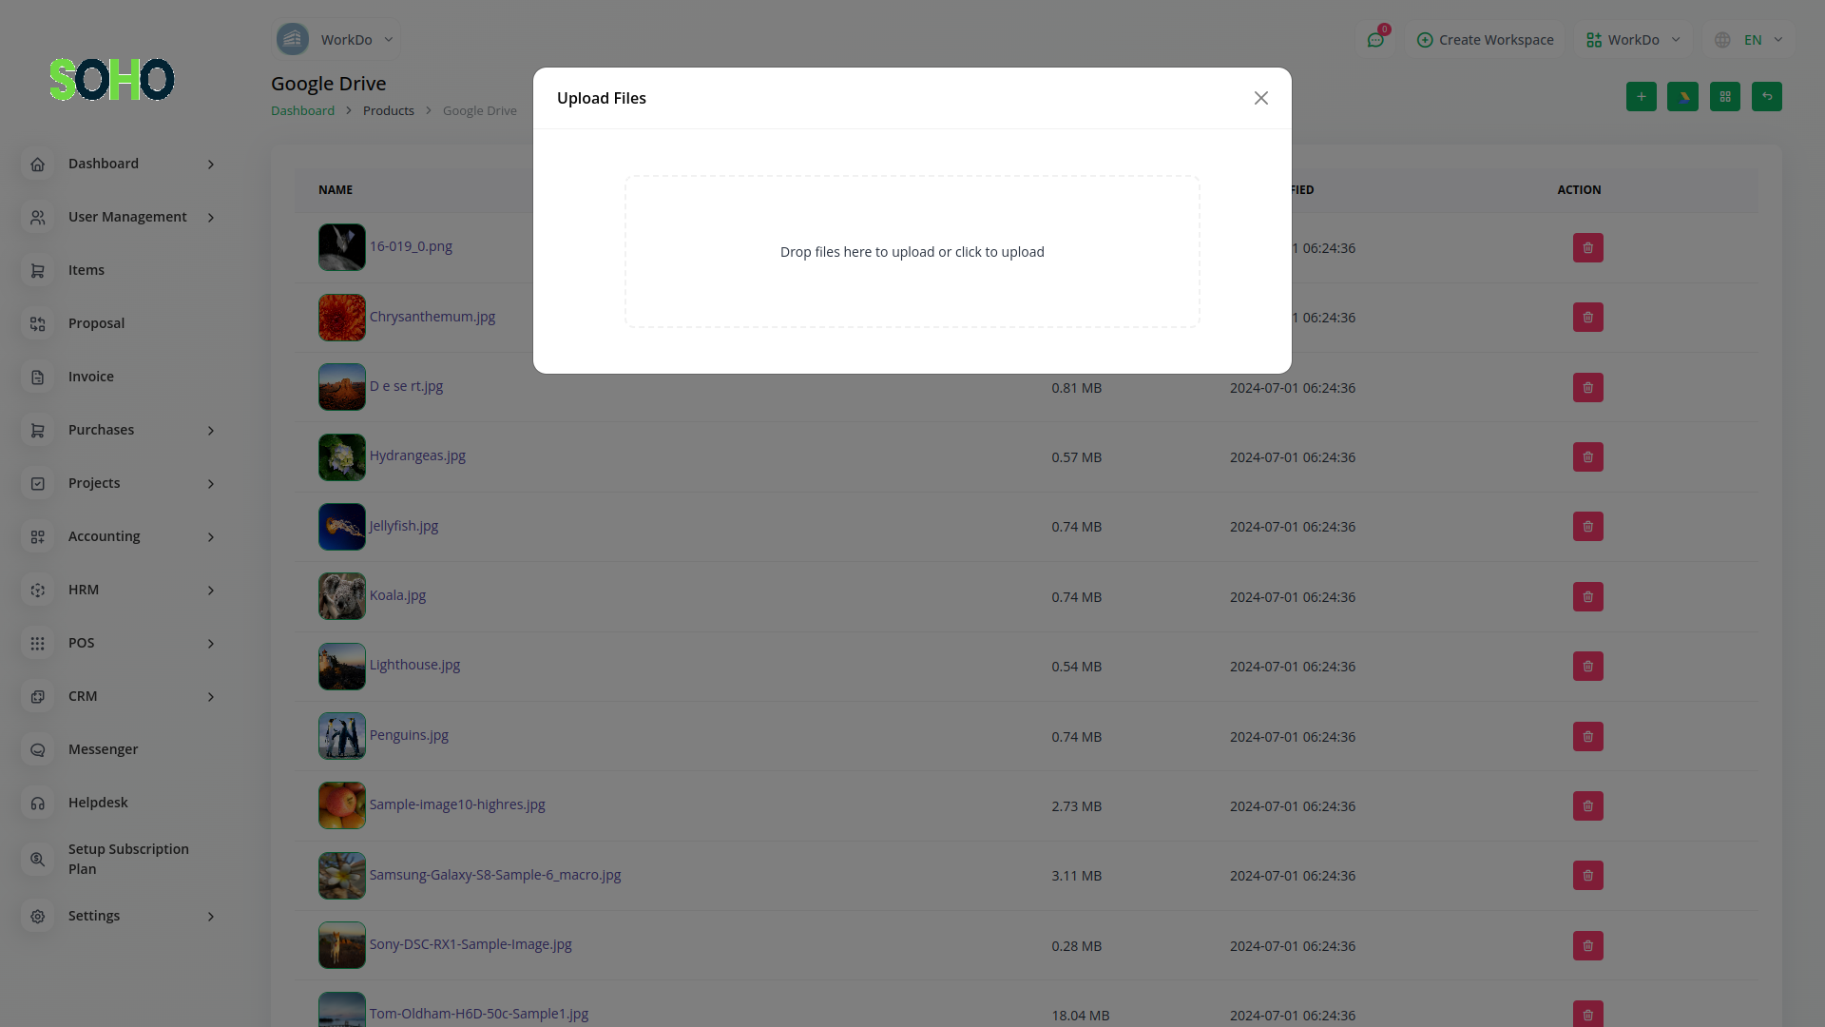Open the messages chat icon
1825x1027 pixels.
(1375, 40)
